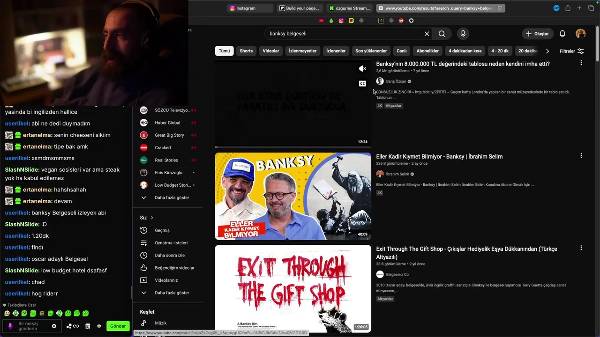Viewport: 600px width, 337px height.
Task: Open options menu for Banksy'nin 8.000.000 TL video
Action: pos(581,63)
